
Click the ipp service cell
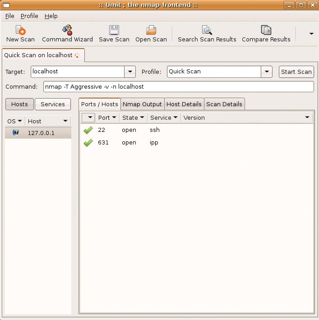(154, 143)
